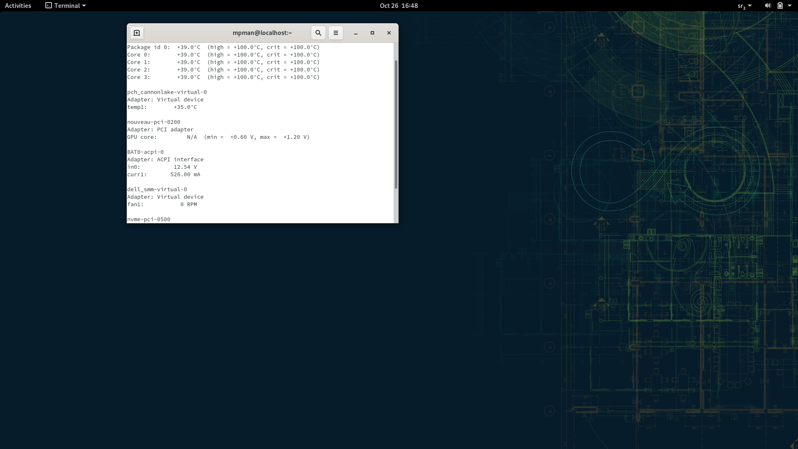
Task: Minimize the terminal window
Action: [356, 33]
